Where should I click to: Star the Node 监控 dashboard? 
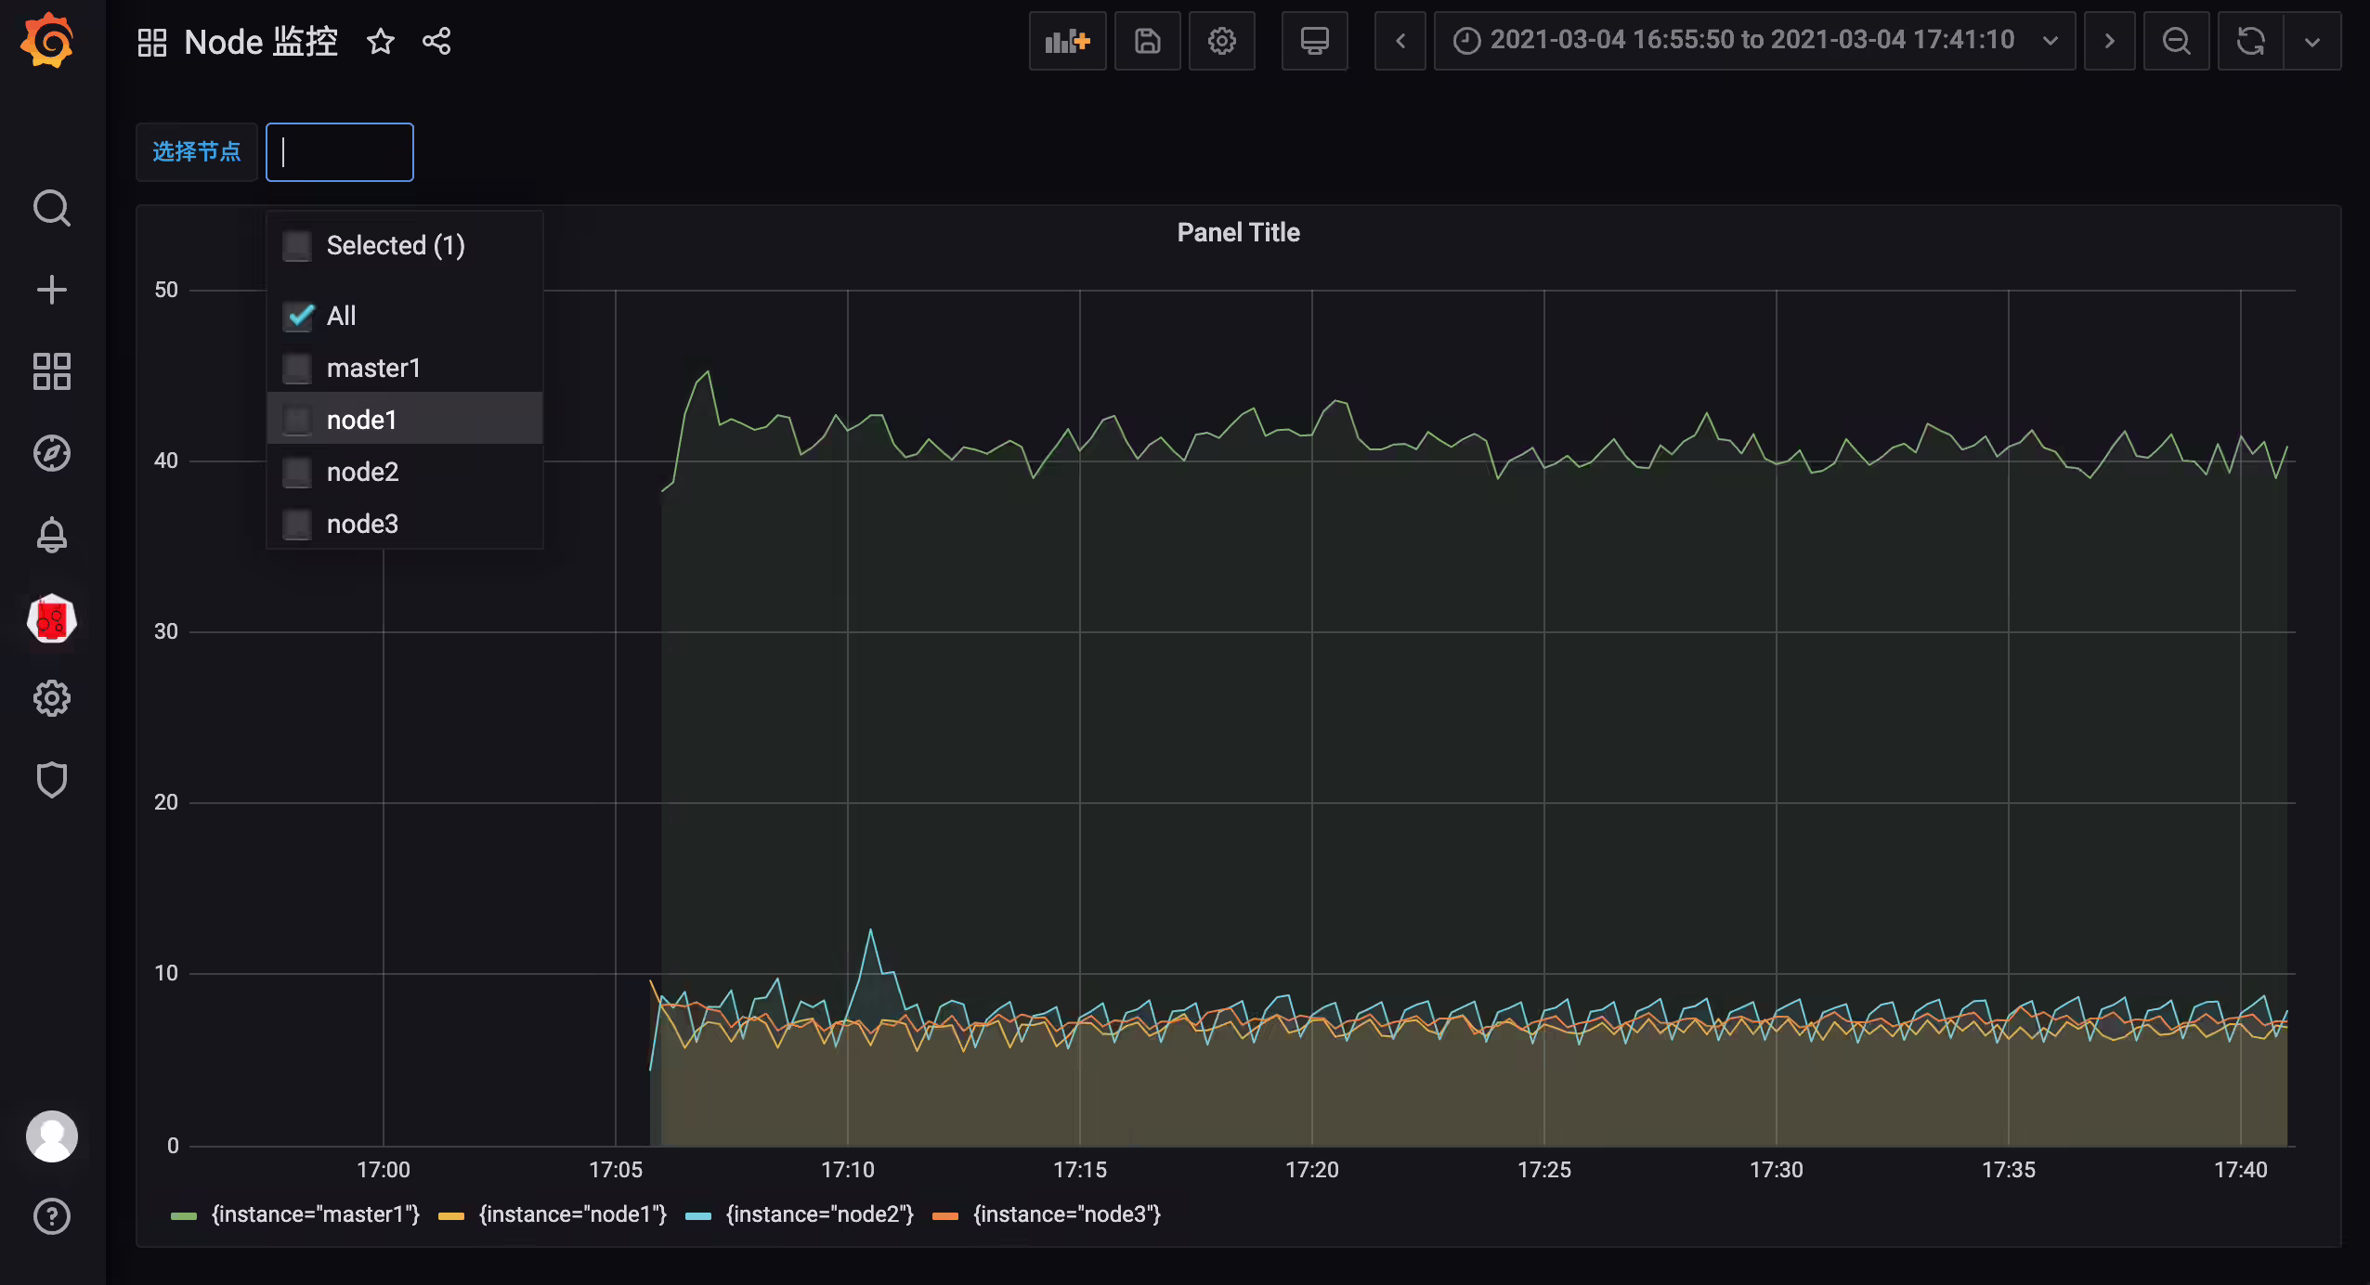click(381, 42)
